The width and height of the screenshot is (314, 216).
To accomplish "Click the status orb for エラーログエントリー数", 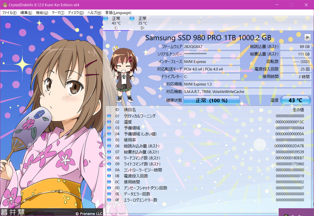I will pos(109,200).
